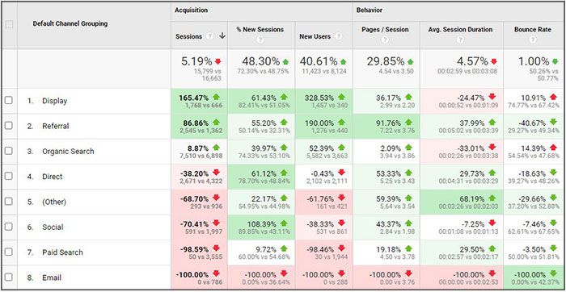Click the descending sort arrow next to Sessions
566x292 pixels.
(x=222, y=35)
